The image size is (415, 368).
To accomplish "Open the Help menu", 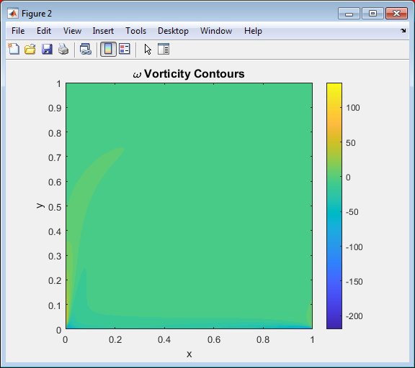I will [x=253, y=31].
